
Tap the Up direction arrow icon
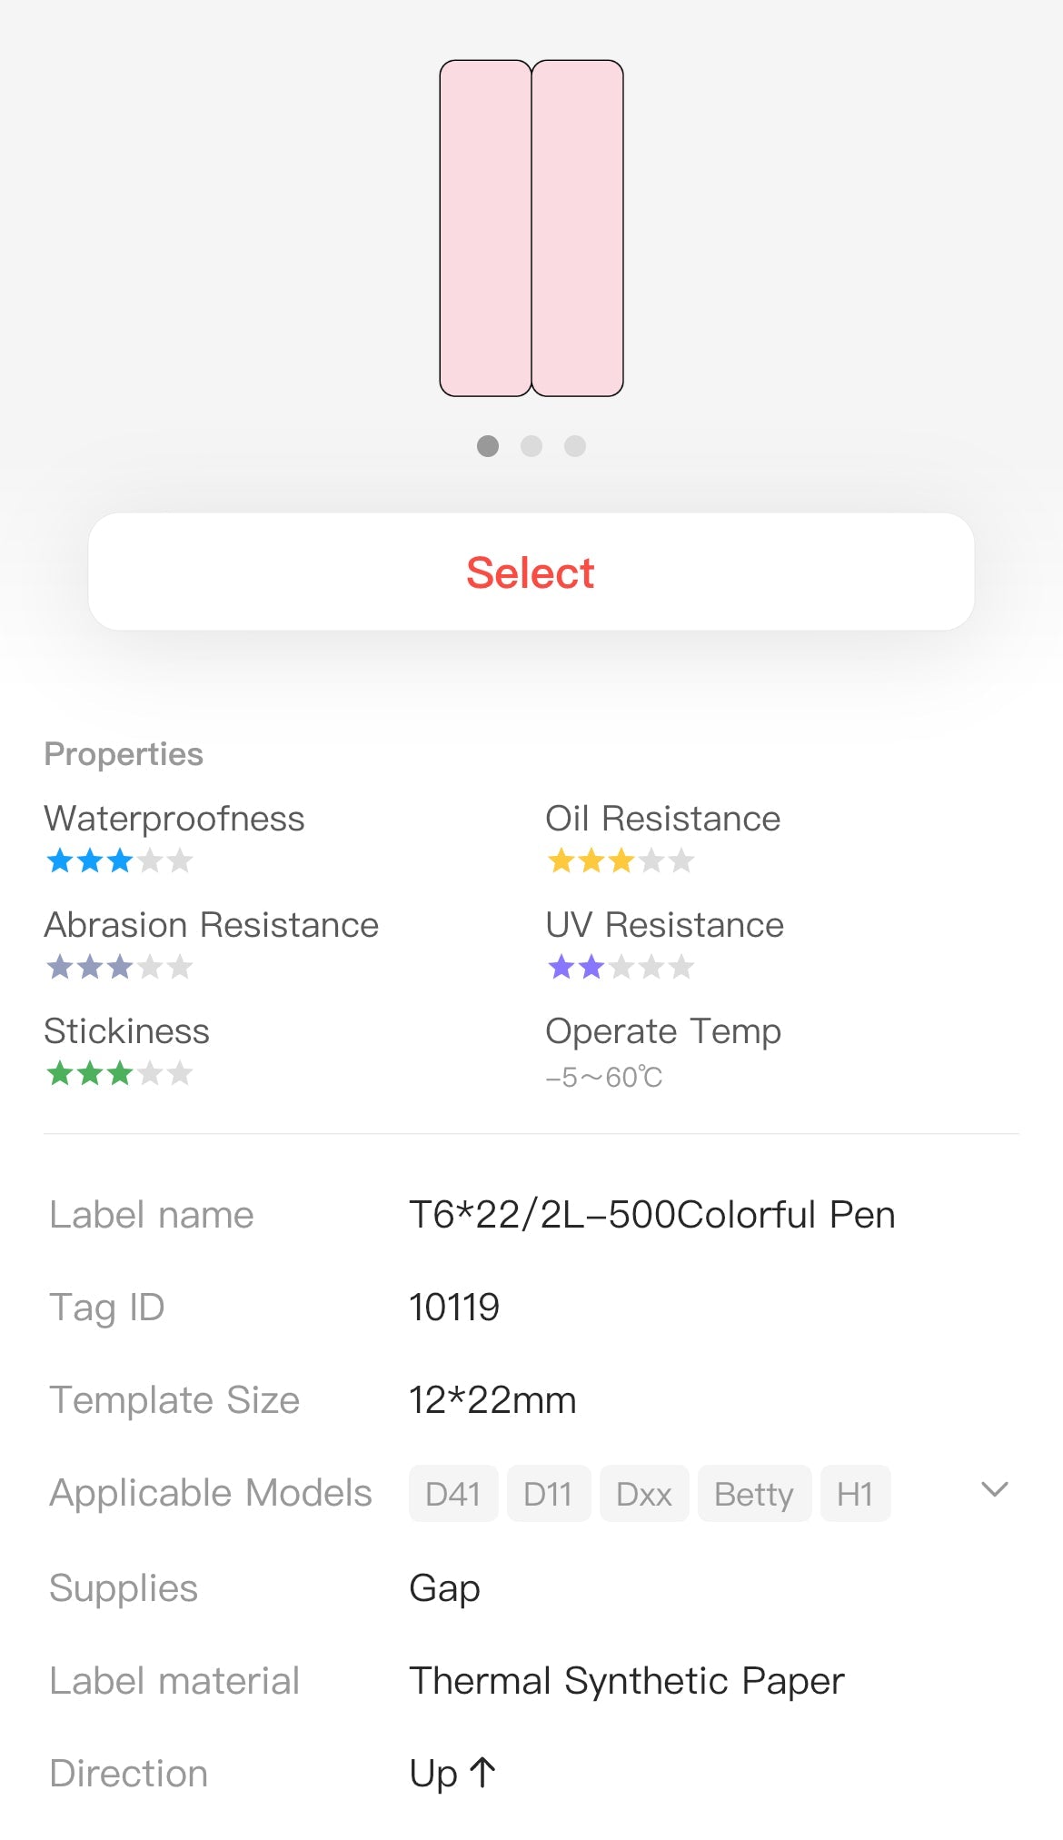point(482,1773)
